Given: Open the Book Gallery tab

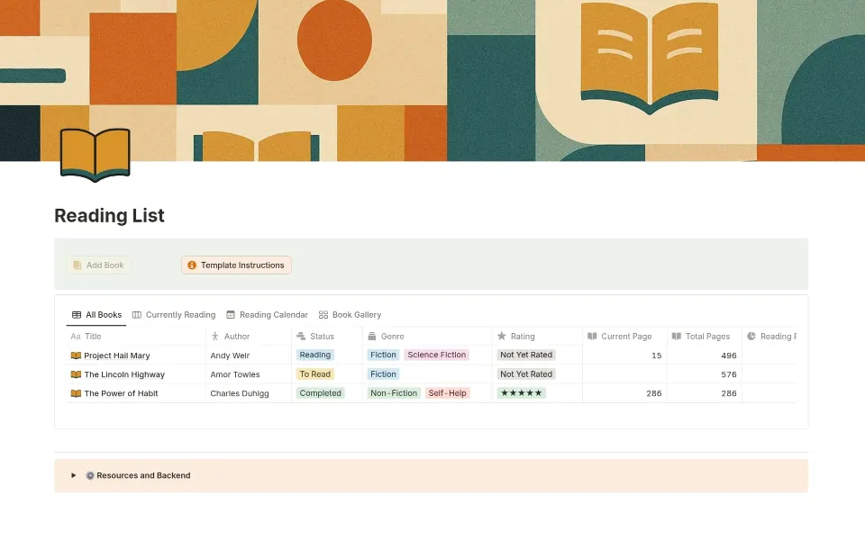Looking at the screenshot, I should pyautogui.click(x=350, y=315).
